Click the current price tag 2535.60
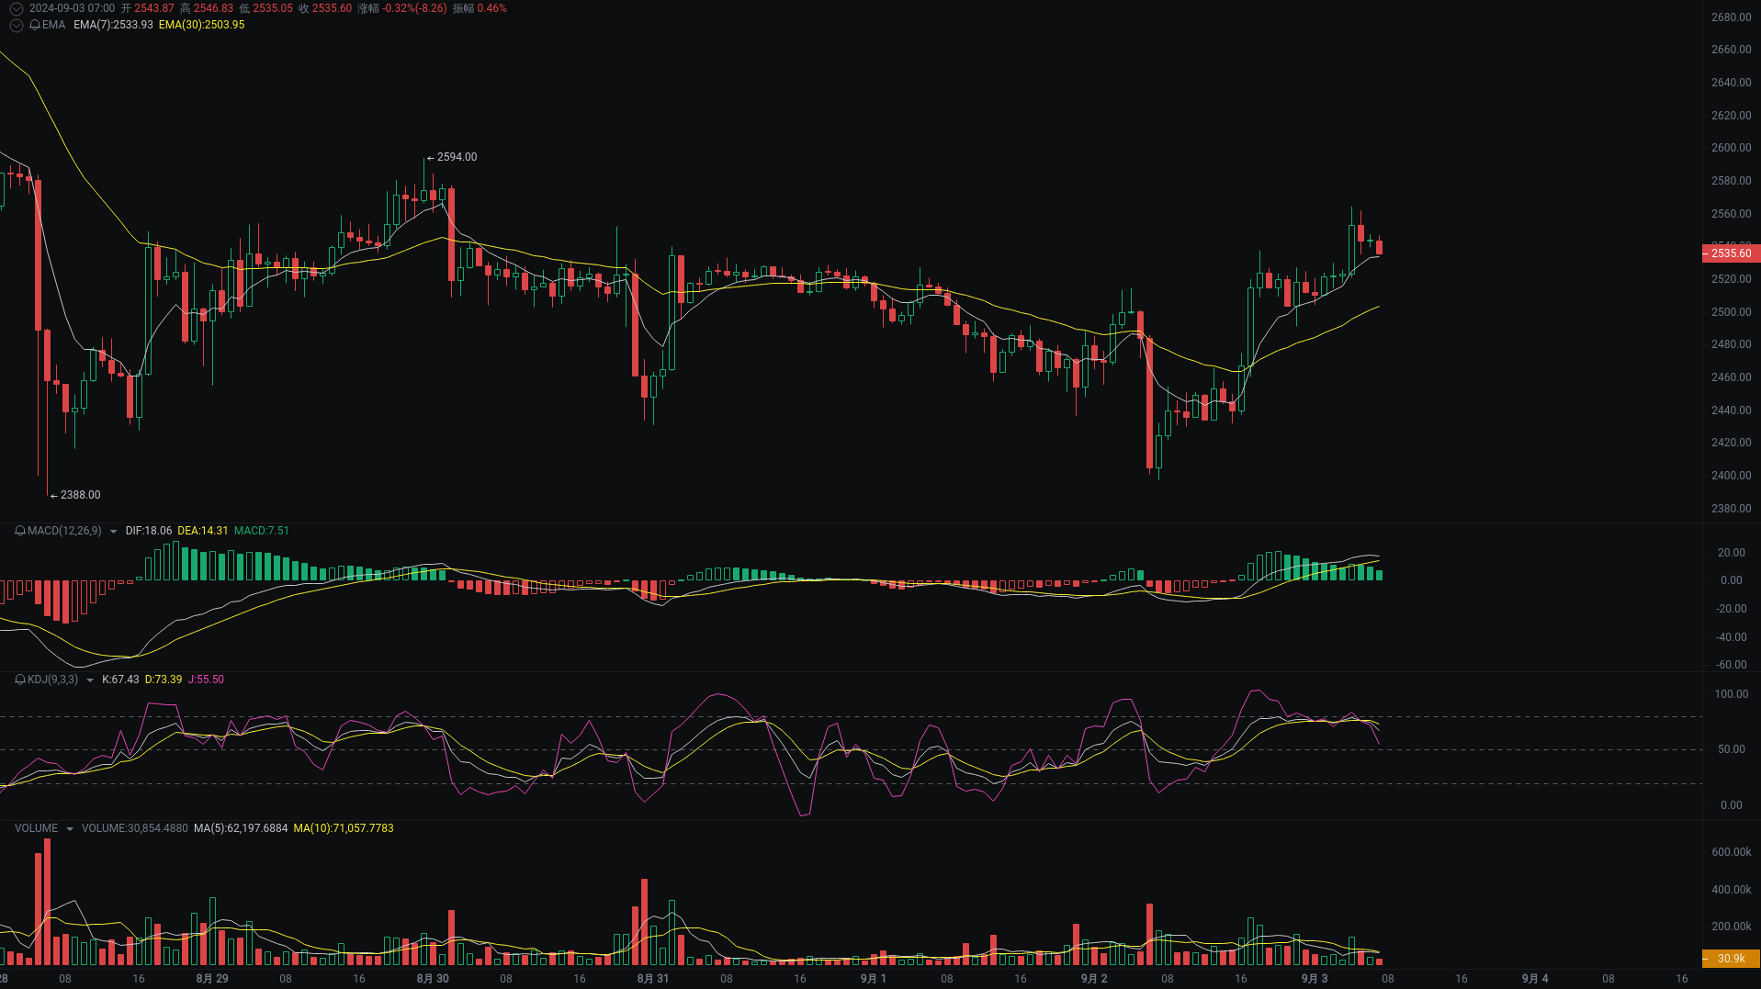 coord(1731,253)
